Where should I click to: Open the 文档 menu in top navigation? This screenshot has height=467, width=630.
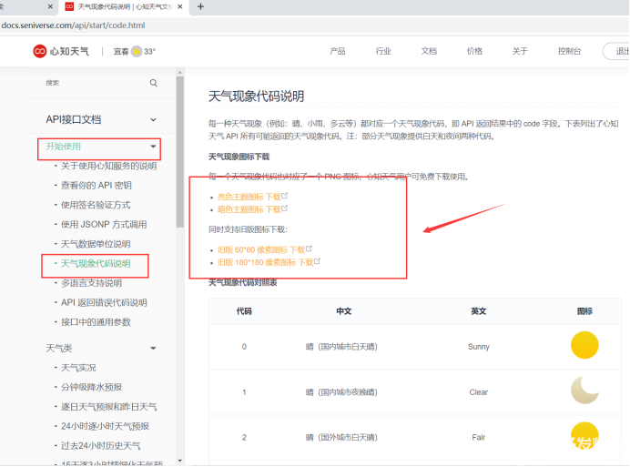[x=429, y=51]
